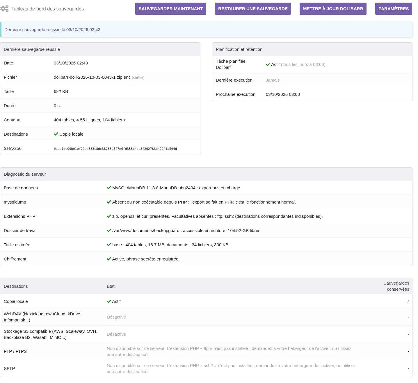Viewport: 418px width, 383px height.
Task: Click the mysqldump Absent ou non exécutable message
Action: (x=204, y=202)
